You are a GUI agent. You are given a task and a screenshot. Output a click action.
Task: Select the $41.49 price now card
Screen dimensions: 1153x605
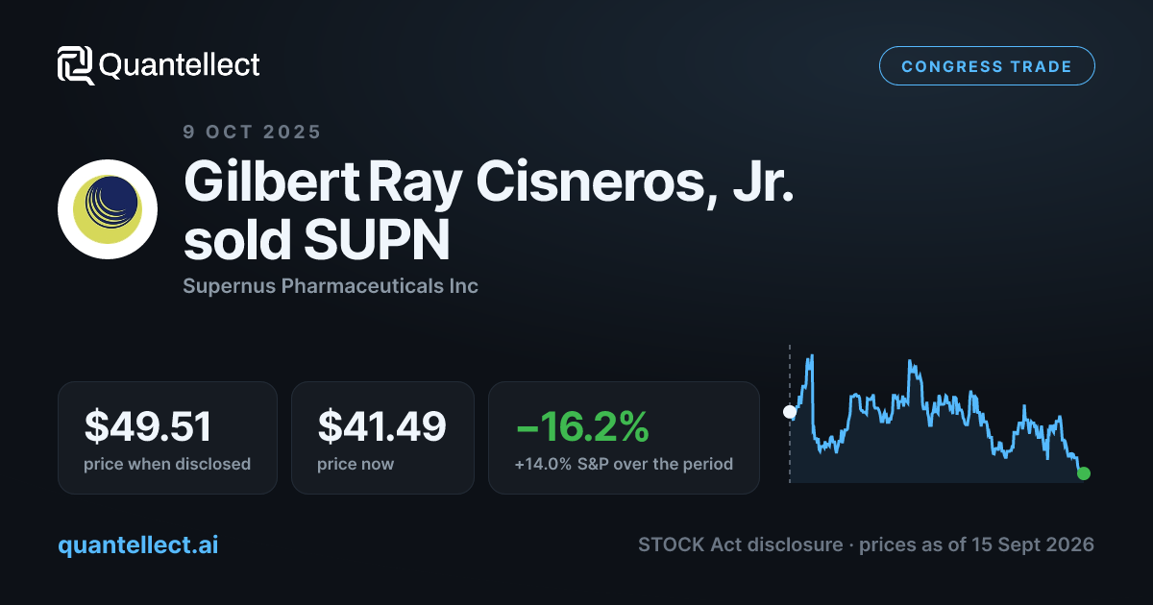[382, 438]
